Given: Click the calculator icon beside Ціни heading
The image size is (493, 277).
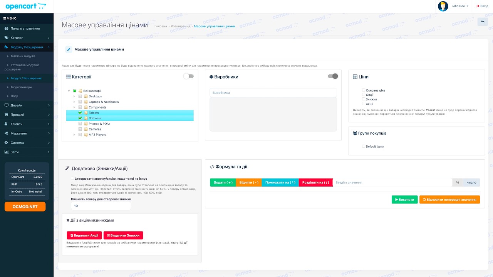Looking at the screenshot, I should pyautogui.click(x=355, y=77).
